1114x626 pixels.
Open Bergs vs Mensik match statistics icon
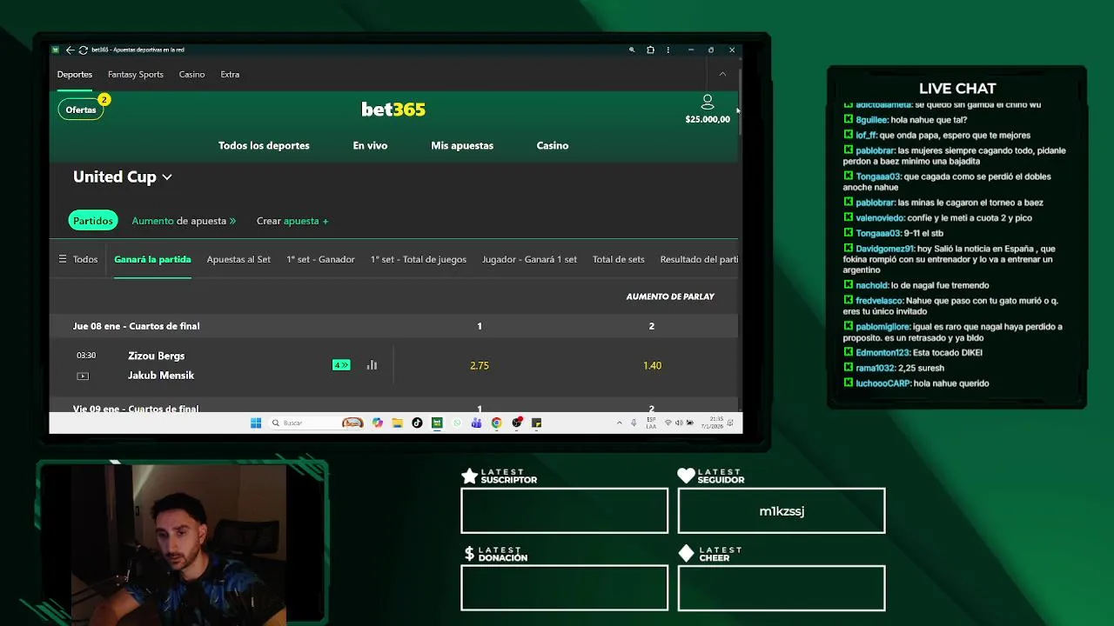coord(372,365)
